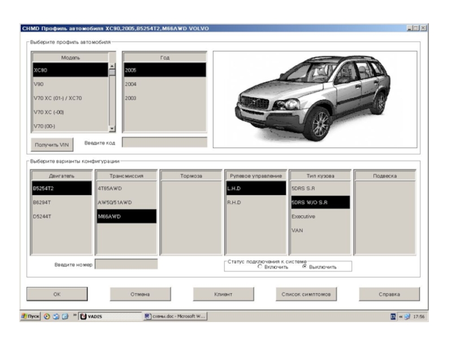Select V90 in the model list
The height and width of the screenshot is (339, 452).
click(x=70, y=84)
